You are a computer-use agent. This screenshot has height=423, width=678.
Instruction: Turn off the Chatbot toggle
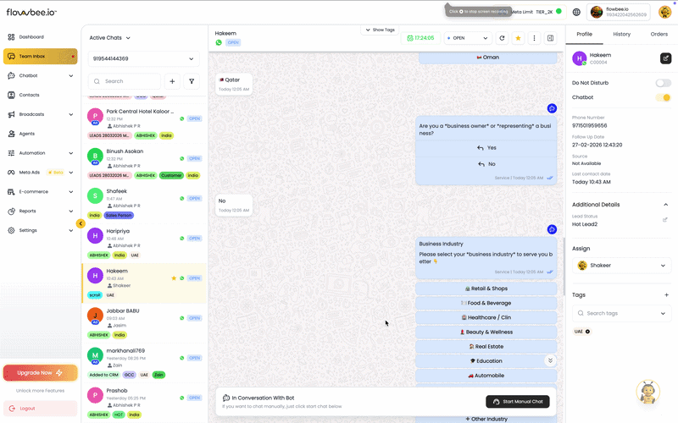point(663,97)
